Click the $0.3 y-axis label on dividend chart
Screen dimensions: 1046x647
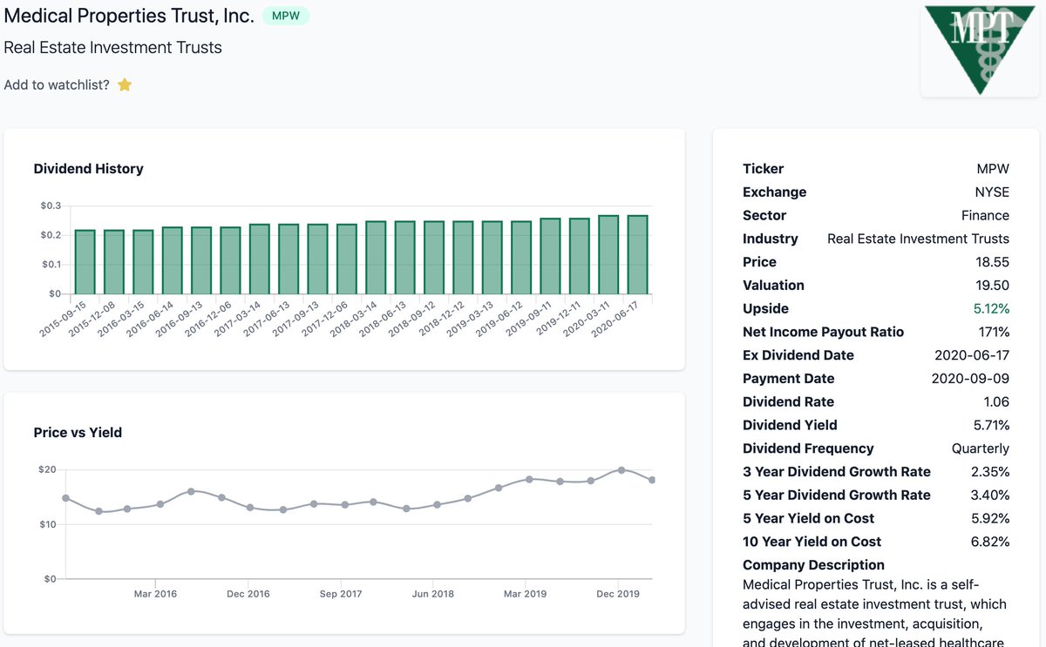(51, 206)
